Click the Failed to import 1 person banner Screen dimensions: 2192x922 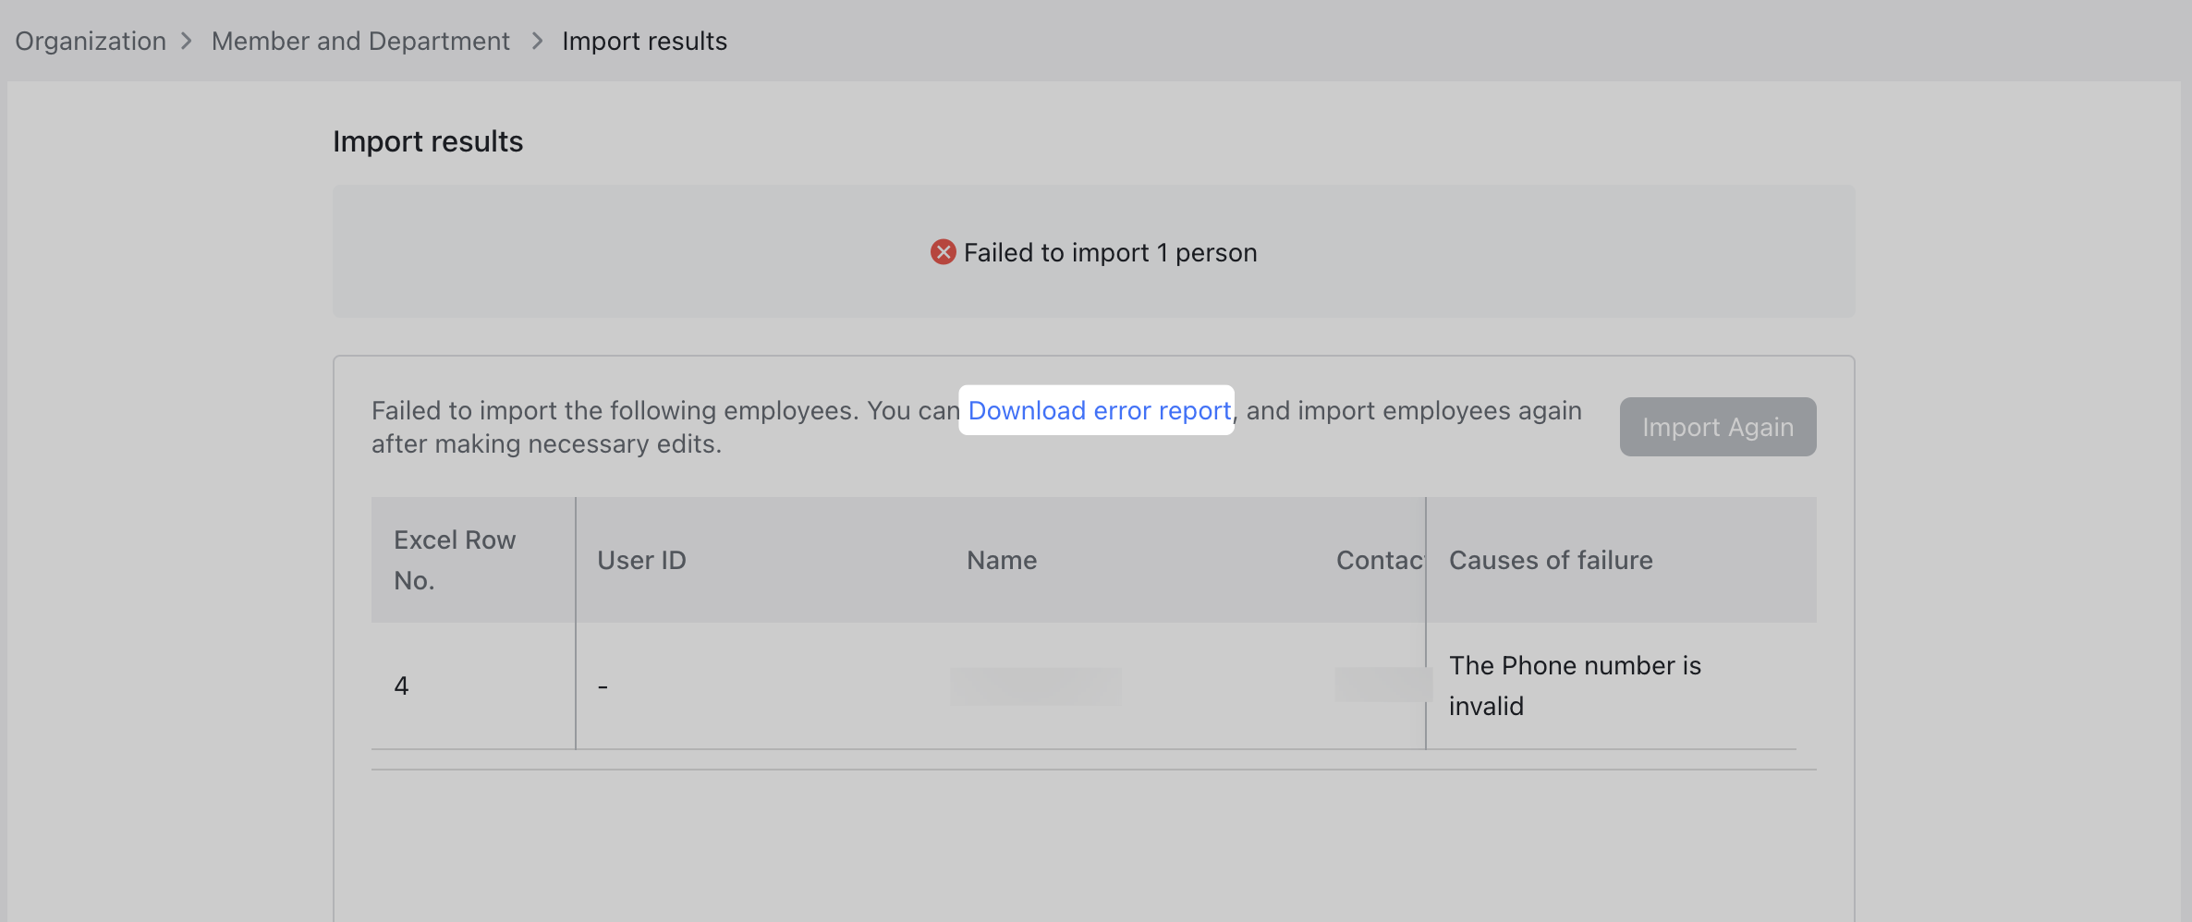[1093, 251]
